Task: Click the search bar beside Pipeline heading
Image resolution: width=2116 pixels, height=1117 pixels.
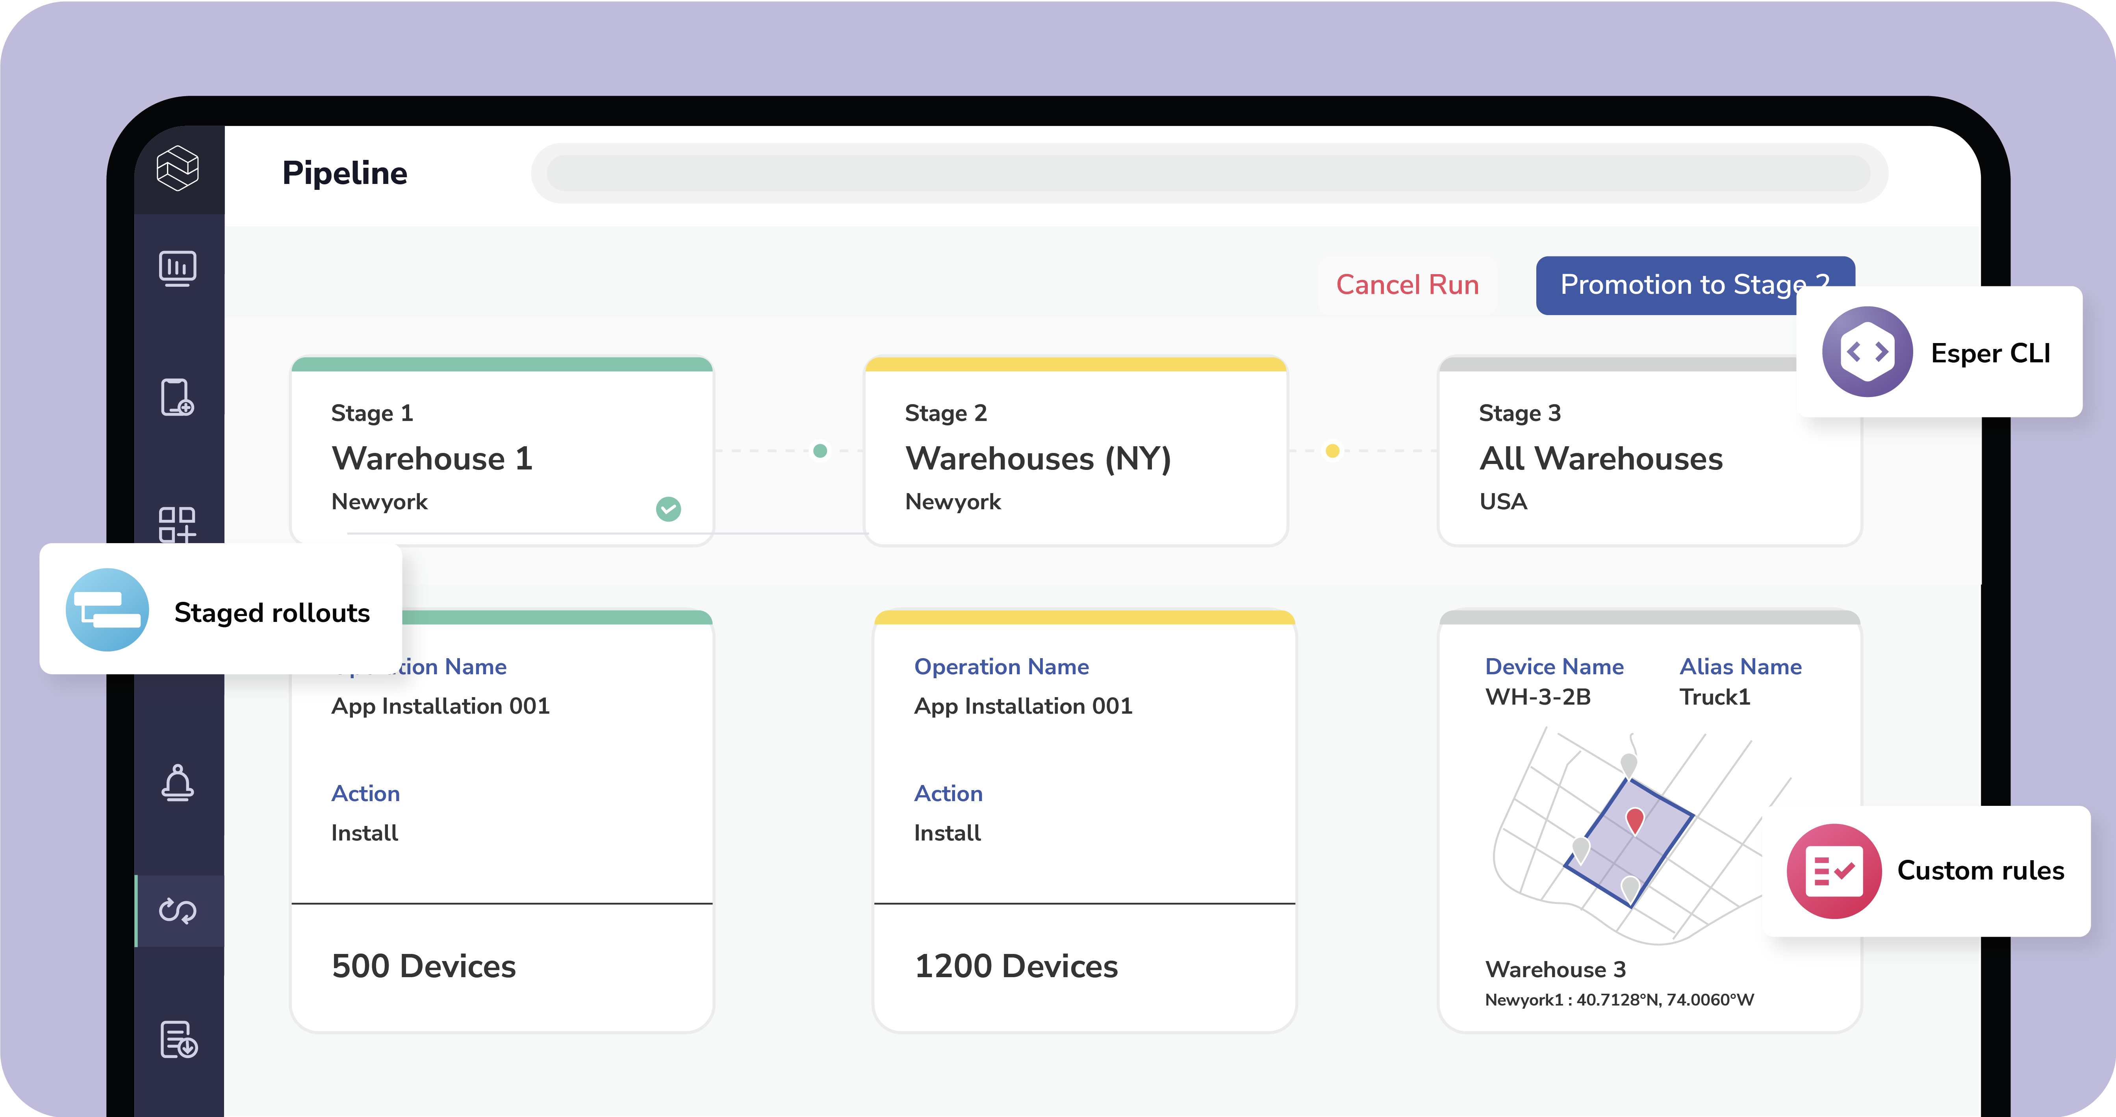Action: (1207, 173)
